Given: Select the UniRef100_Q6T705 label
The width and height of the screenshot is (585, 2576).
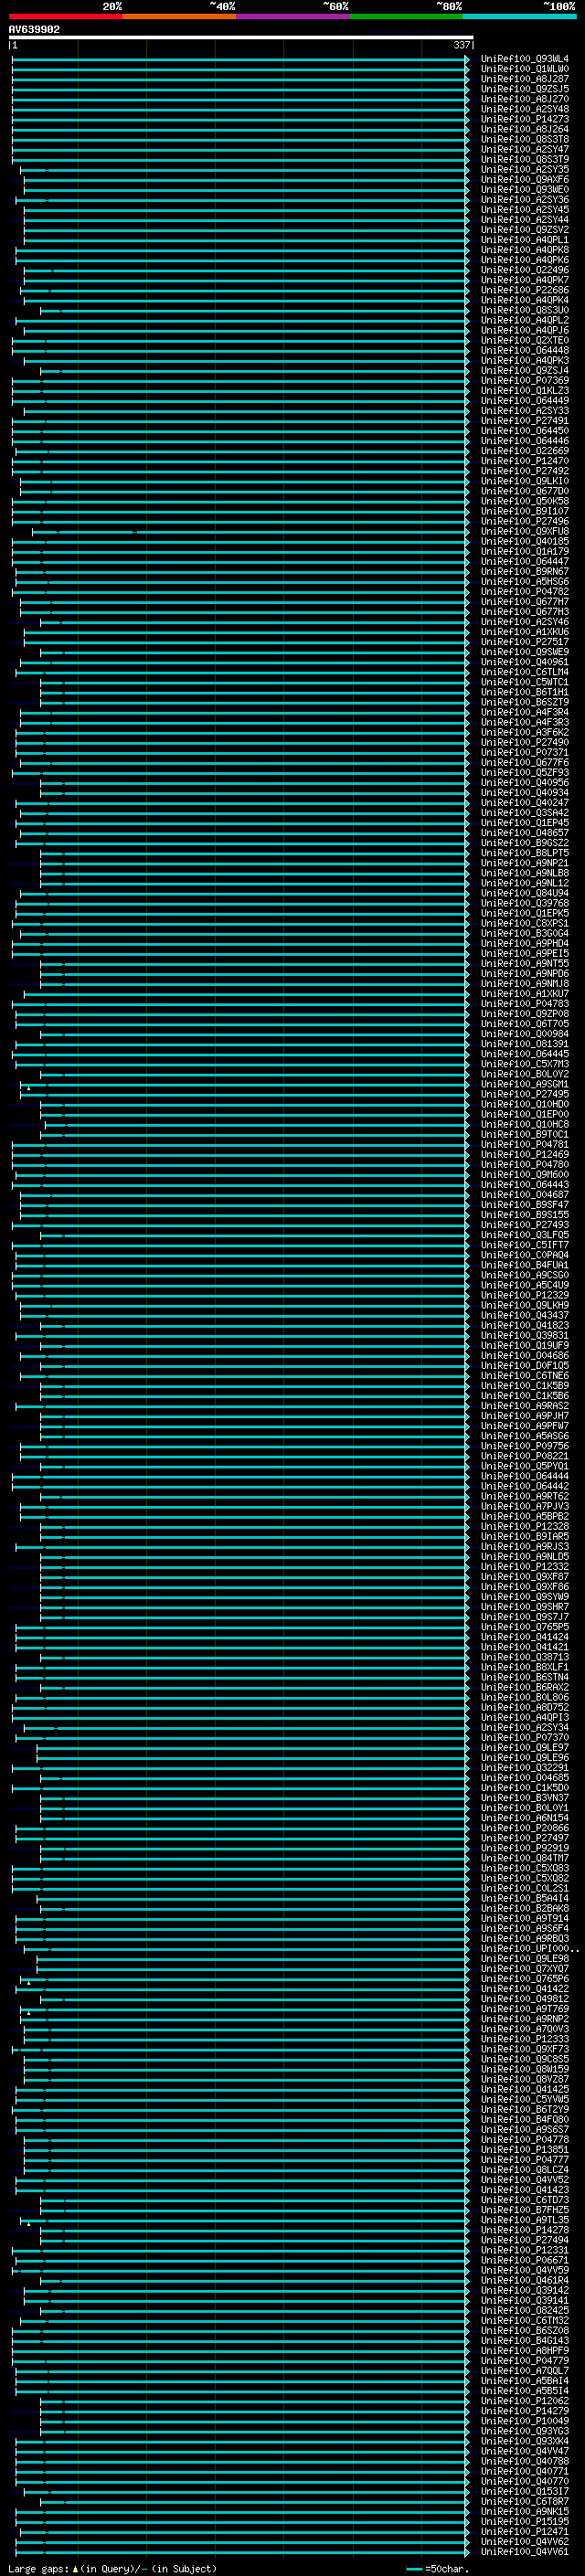Looking at the screenshot, I should 525,1024.
